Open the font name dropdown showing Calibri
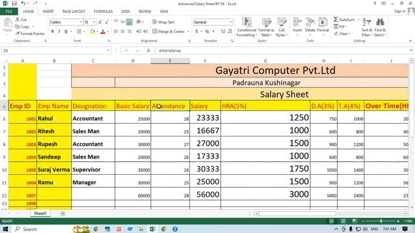The width and height of the screenshot is (415, 233). (80, 22)
